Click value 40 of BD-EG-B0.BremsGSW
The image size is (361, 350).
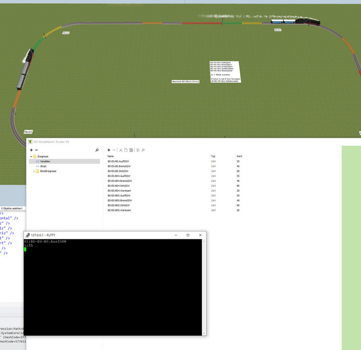(x=238, y=166)
